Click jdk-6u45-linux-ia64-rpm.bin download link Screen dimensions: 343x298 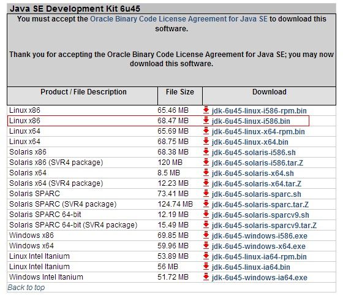[259, 257]
